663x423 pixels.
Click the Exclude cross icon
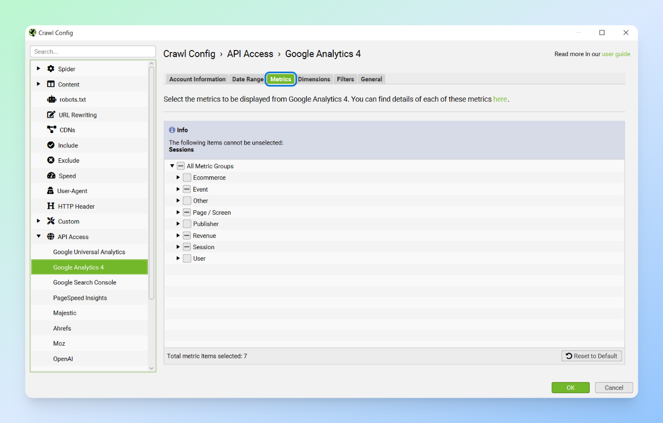[50, 160]
